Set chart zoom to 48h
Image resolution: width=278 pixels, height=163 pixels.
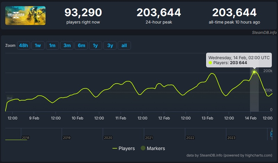(x=24, y=46)
